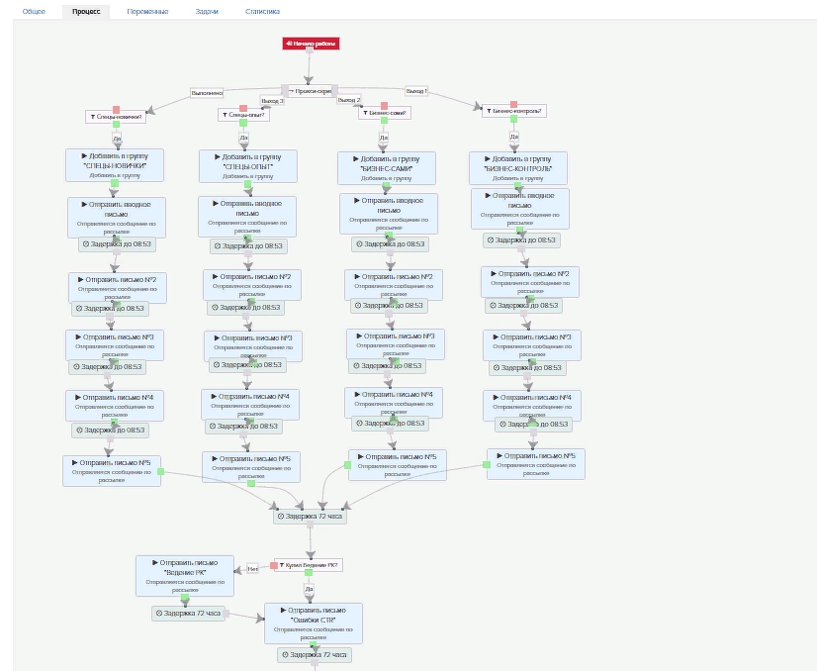Click green output connector below Спецы-новички?
The image size is (817, 671).
pos(116,125)
